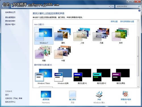The height and width of the screenshot is (107, 142).
Task: Click the maximize window button
Action: [x=133, y=1]
